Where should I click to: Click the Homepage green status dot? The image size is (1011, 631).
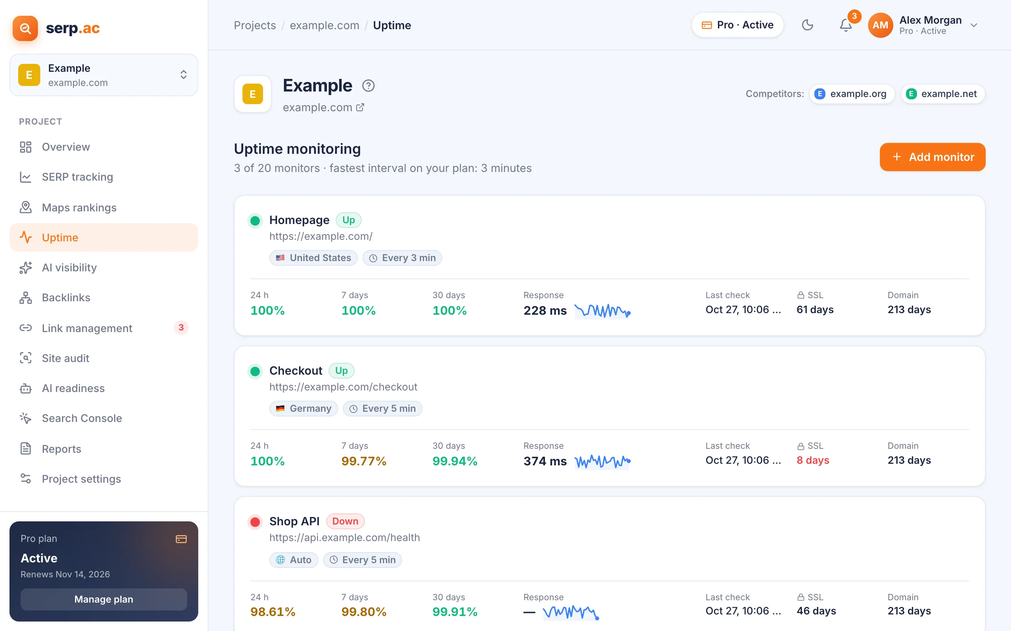point(255,220)
